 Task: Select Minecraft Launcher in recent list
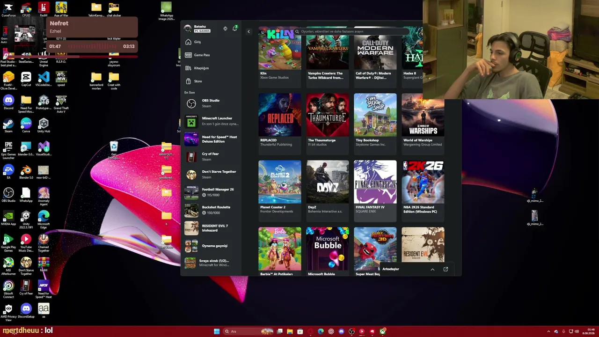pyautogui.click(x=212, y=121)
